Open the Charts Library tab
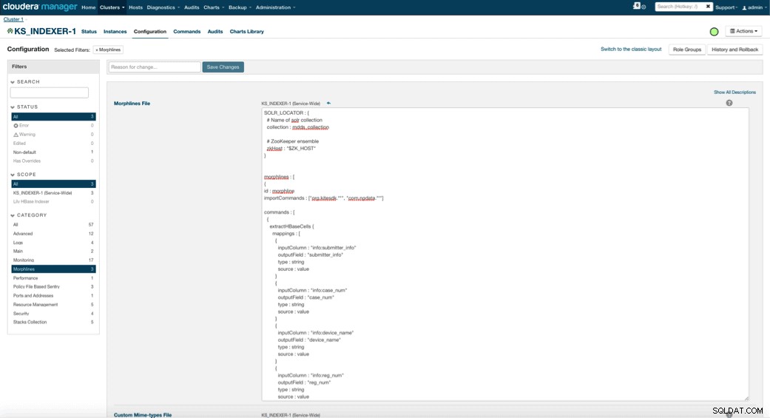This screenshot has height=418, width=770. pos(246,31)
